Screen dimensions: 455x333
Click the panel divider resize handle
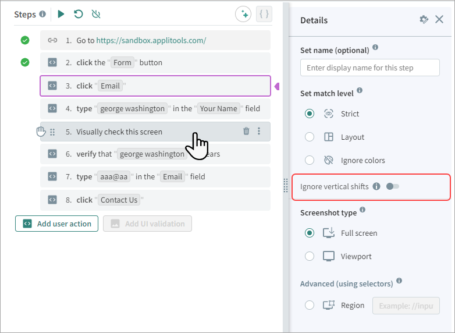[x=286, y=186]
